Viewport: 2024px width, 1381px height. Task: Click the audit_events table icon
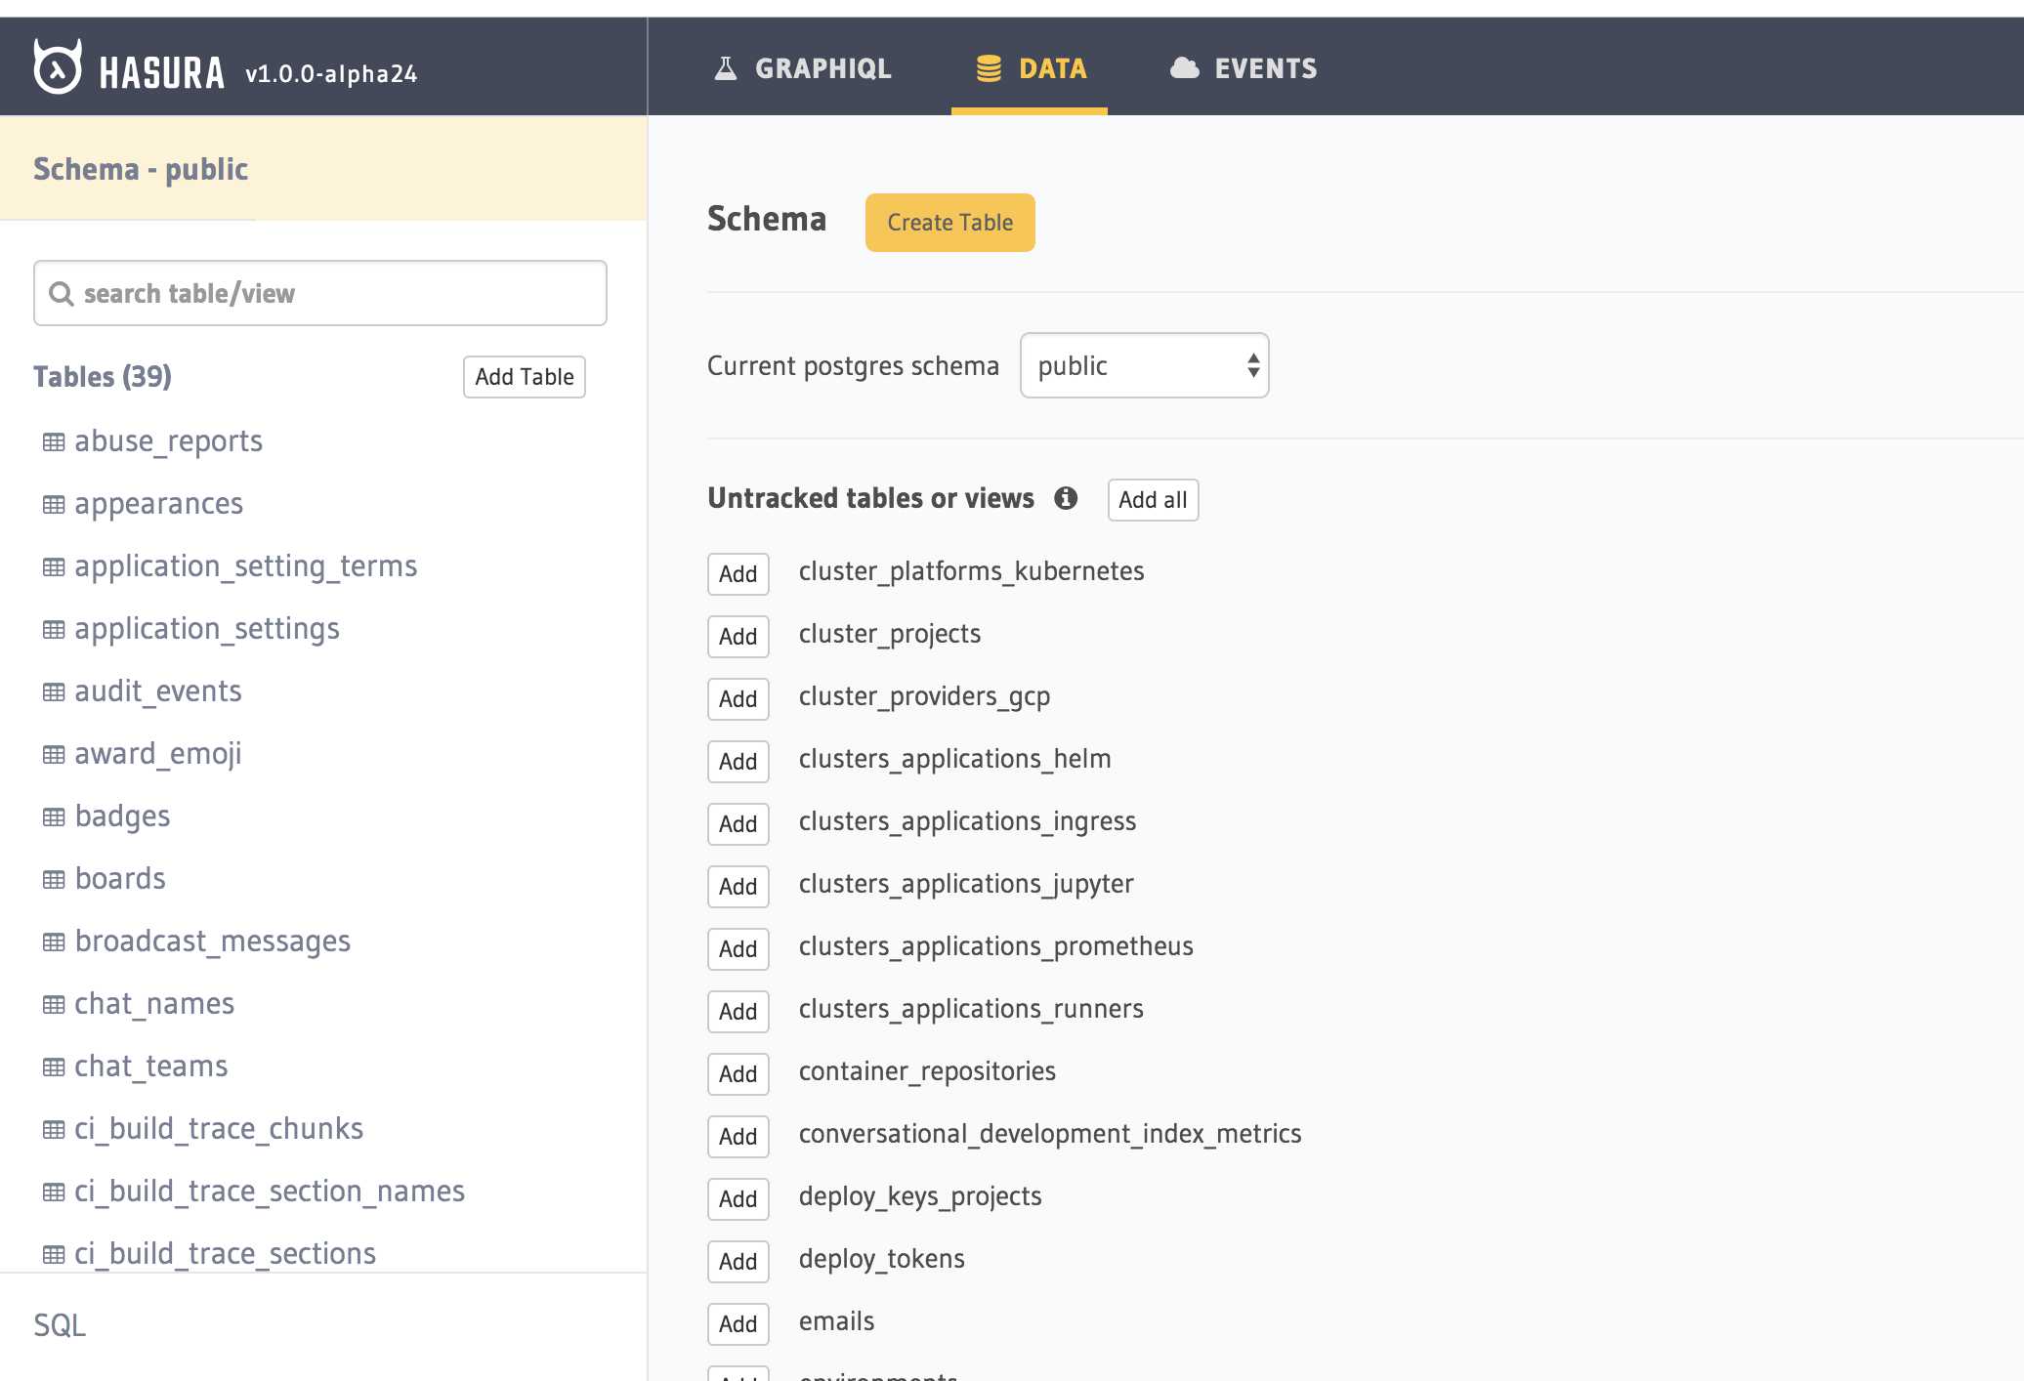54,692
